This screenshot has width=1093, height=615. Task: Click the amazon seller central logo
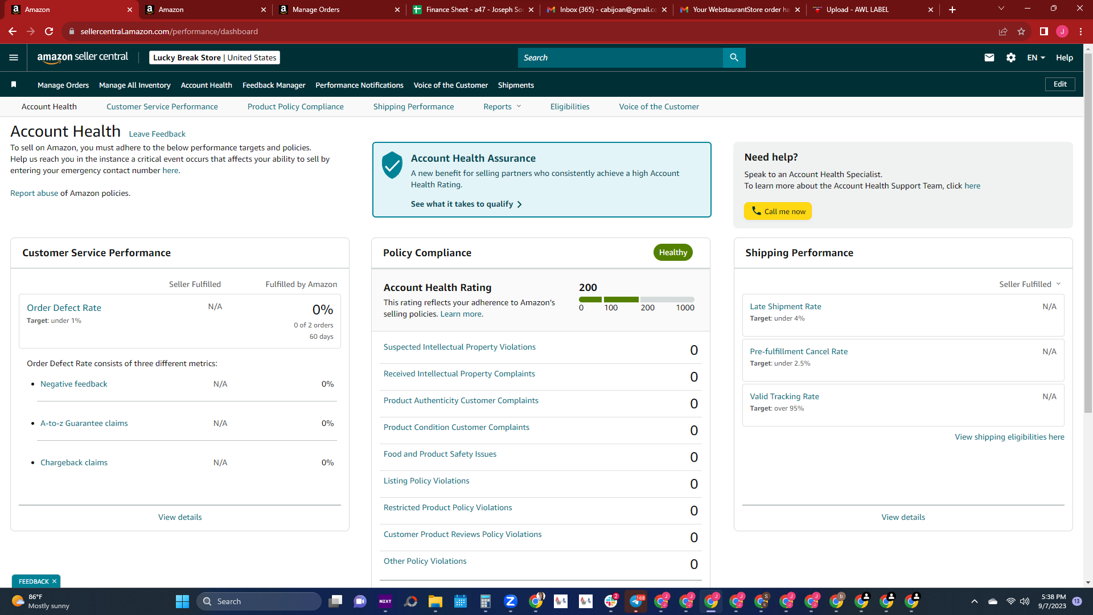(83, 57)
